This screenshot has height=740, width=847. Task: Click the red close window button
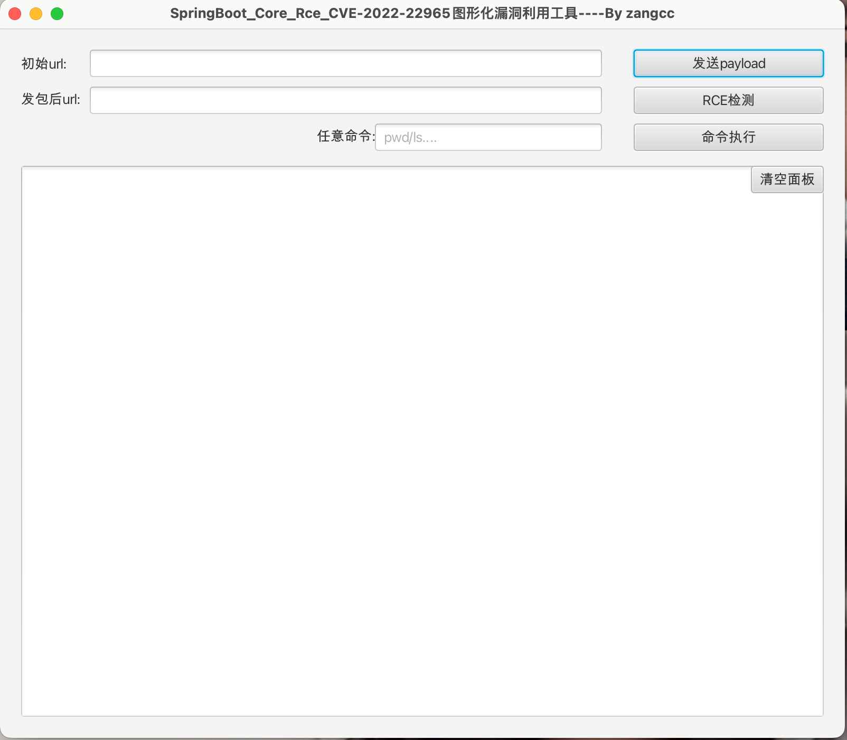[x=14, y=13]
